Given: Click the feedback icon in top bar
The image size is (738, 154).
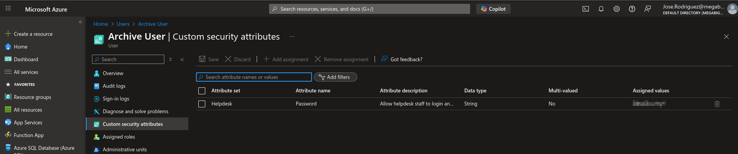Looking at the screenshot, I should coord(648,9).
